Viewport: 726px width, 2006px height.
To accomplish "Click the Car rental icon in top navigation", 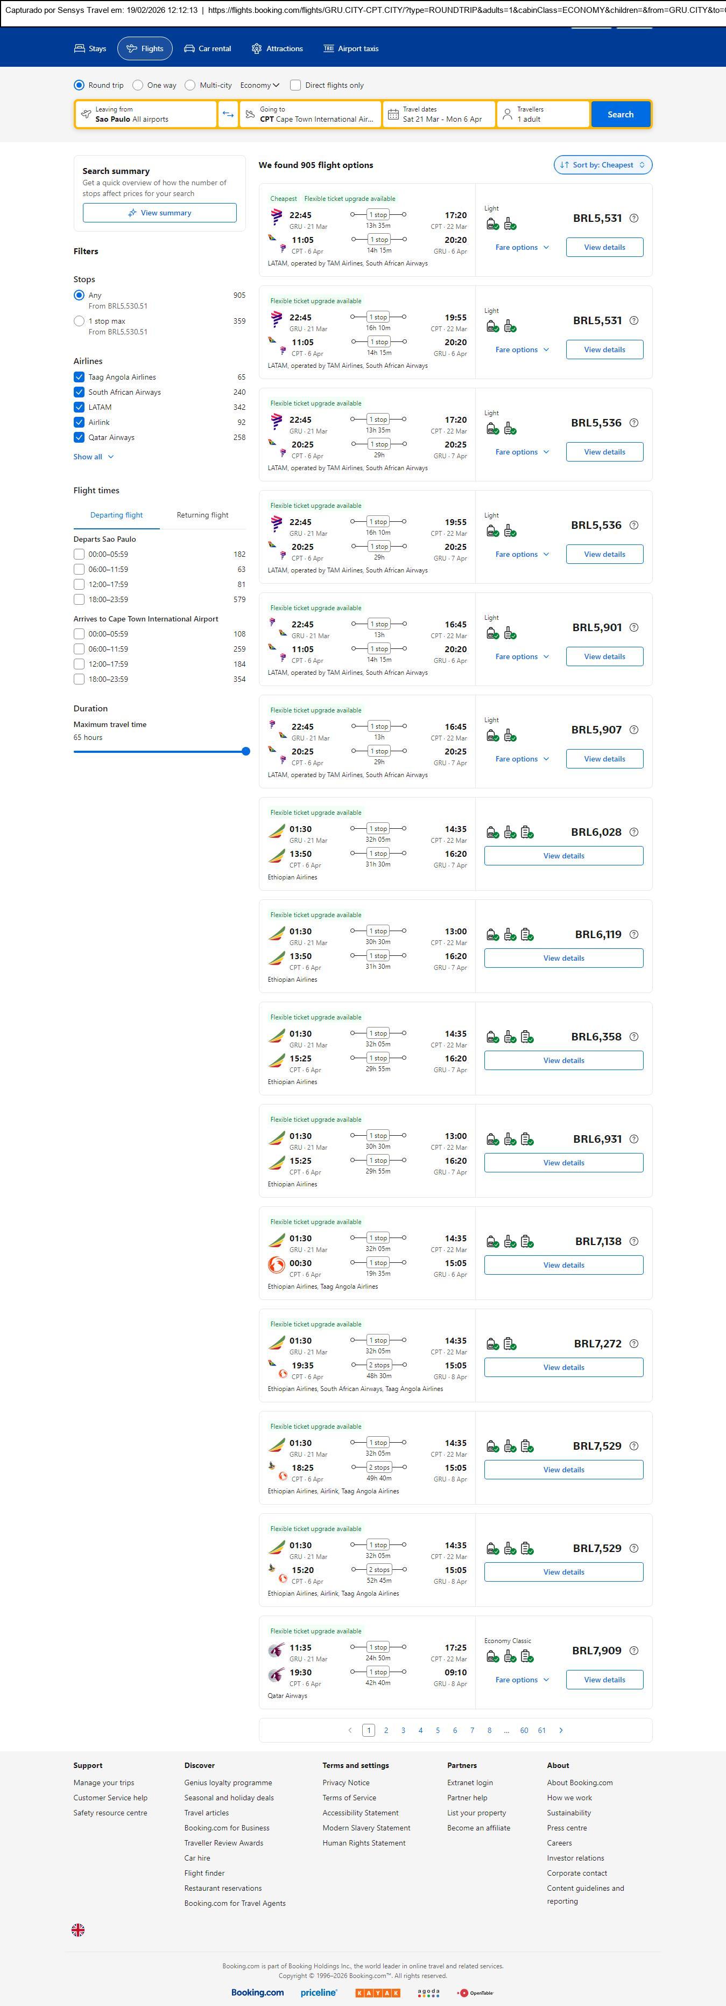I will [x=189, y=48].
